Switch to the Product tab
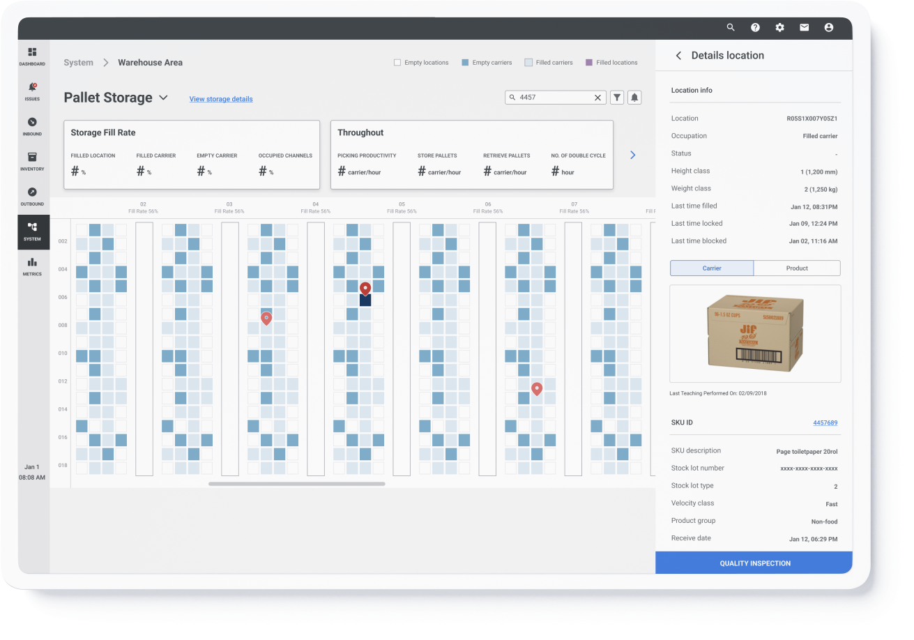Viewport: 914px width, 640px height. (797, 268)
